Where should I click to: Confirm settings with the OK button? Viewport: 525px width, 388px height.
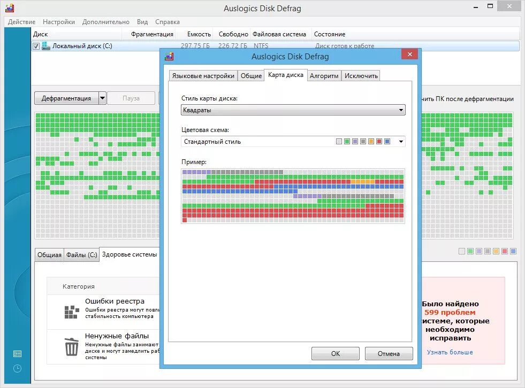tap(335, 354)
